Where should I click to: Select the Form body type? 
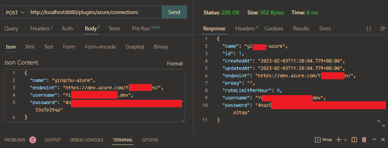tap(69, 47)
